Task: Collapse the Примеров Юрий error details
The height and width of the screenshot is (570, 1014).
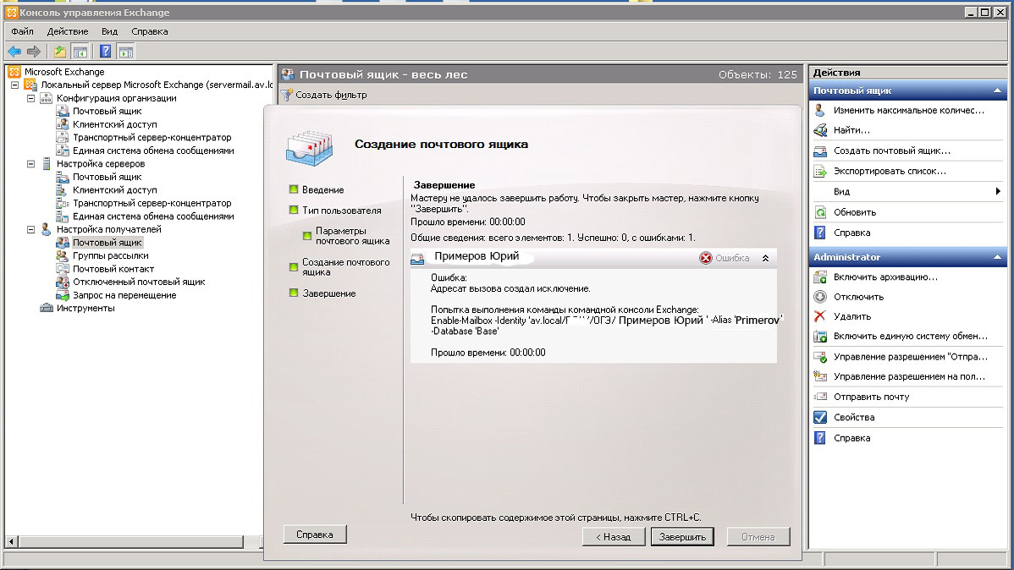Action: coord(765,258)
